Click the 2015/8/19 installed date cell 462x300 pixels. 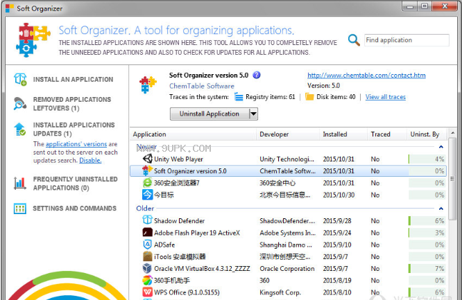[x=337, y=281]
